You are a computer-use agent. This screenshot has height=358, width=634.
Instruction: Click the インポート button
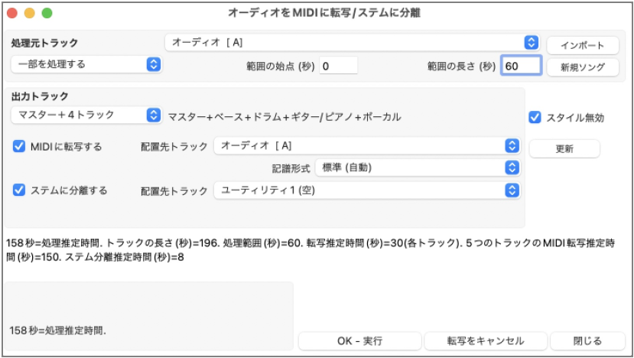pos(583,45)
